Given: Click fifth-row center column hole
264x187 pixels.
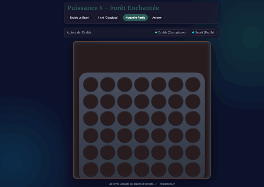Looking at the screenshot, I should pyautogui.click(x=142, y=152).
